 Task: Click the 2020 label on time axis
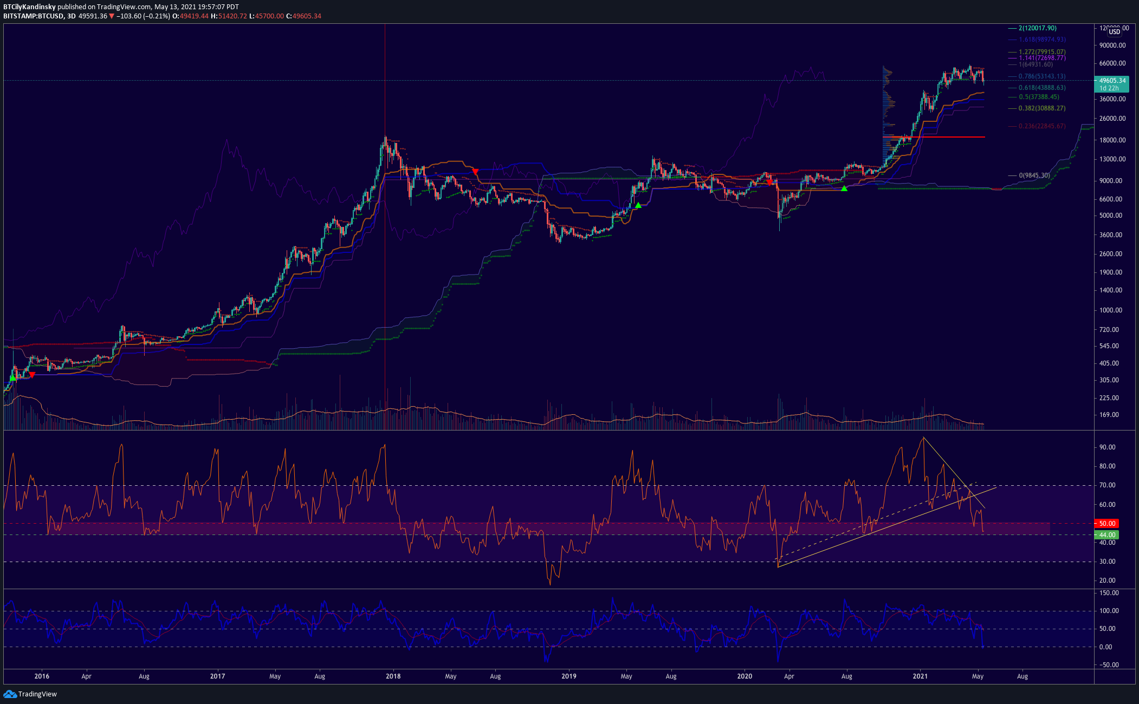[745, 676]
